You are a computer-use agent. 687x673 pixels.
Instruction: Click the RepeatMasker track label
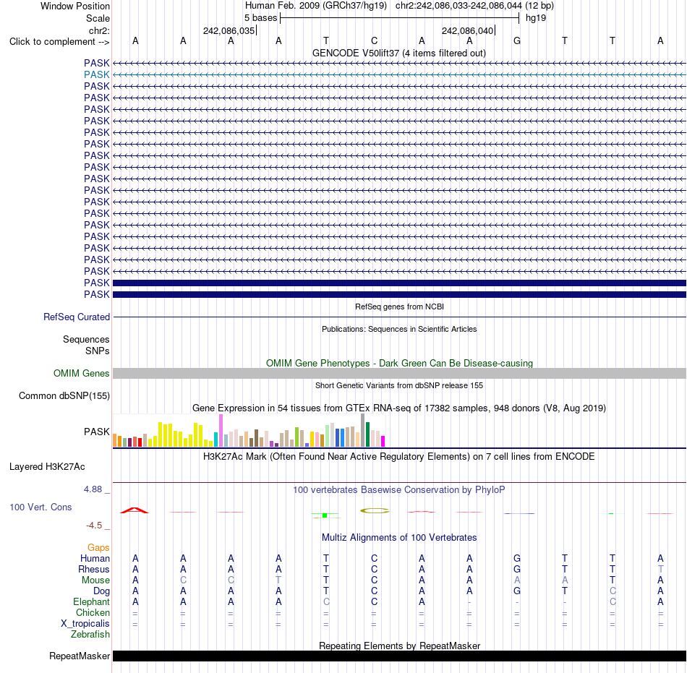(x=80, y=656)
